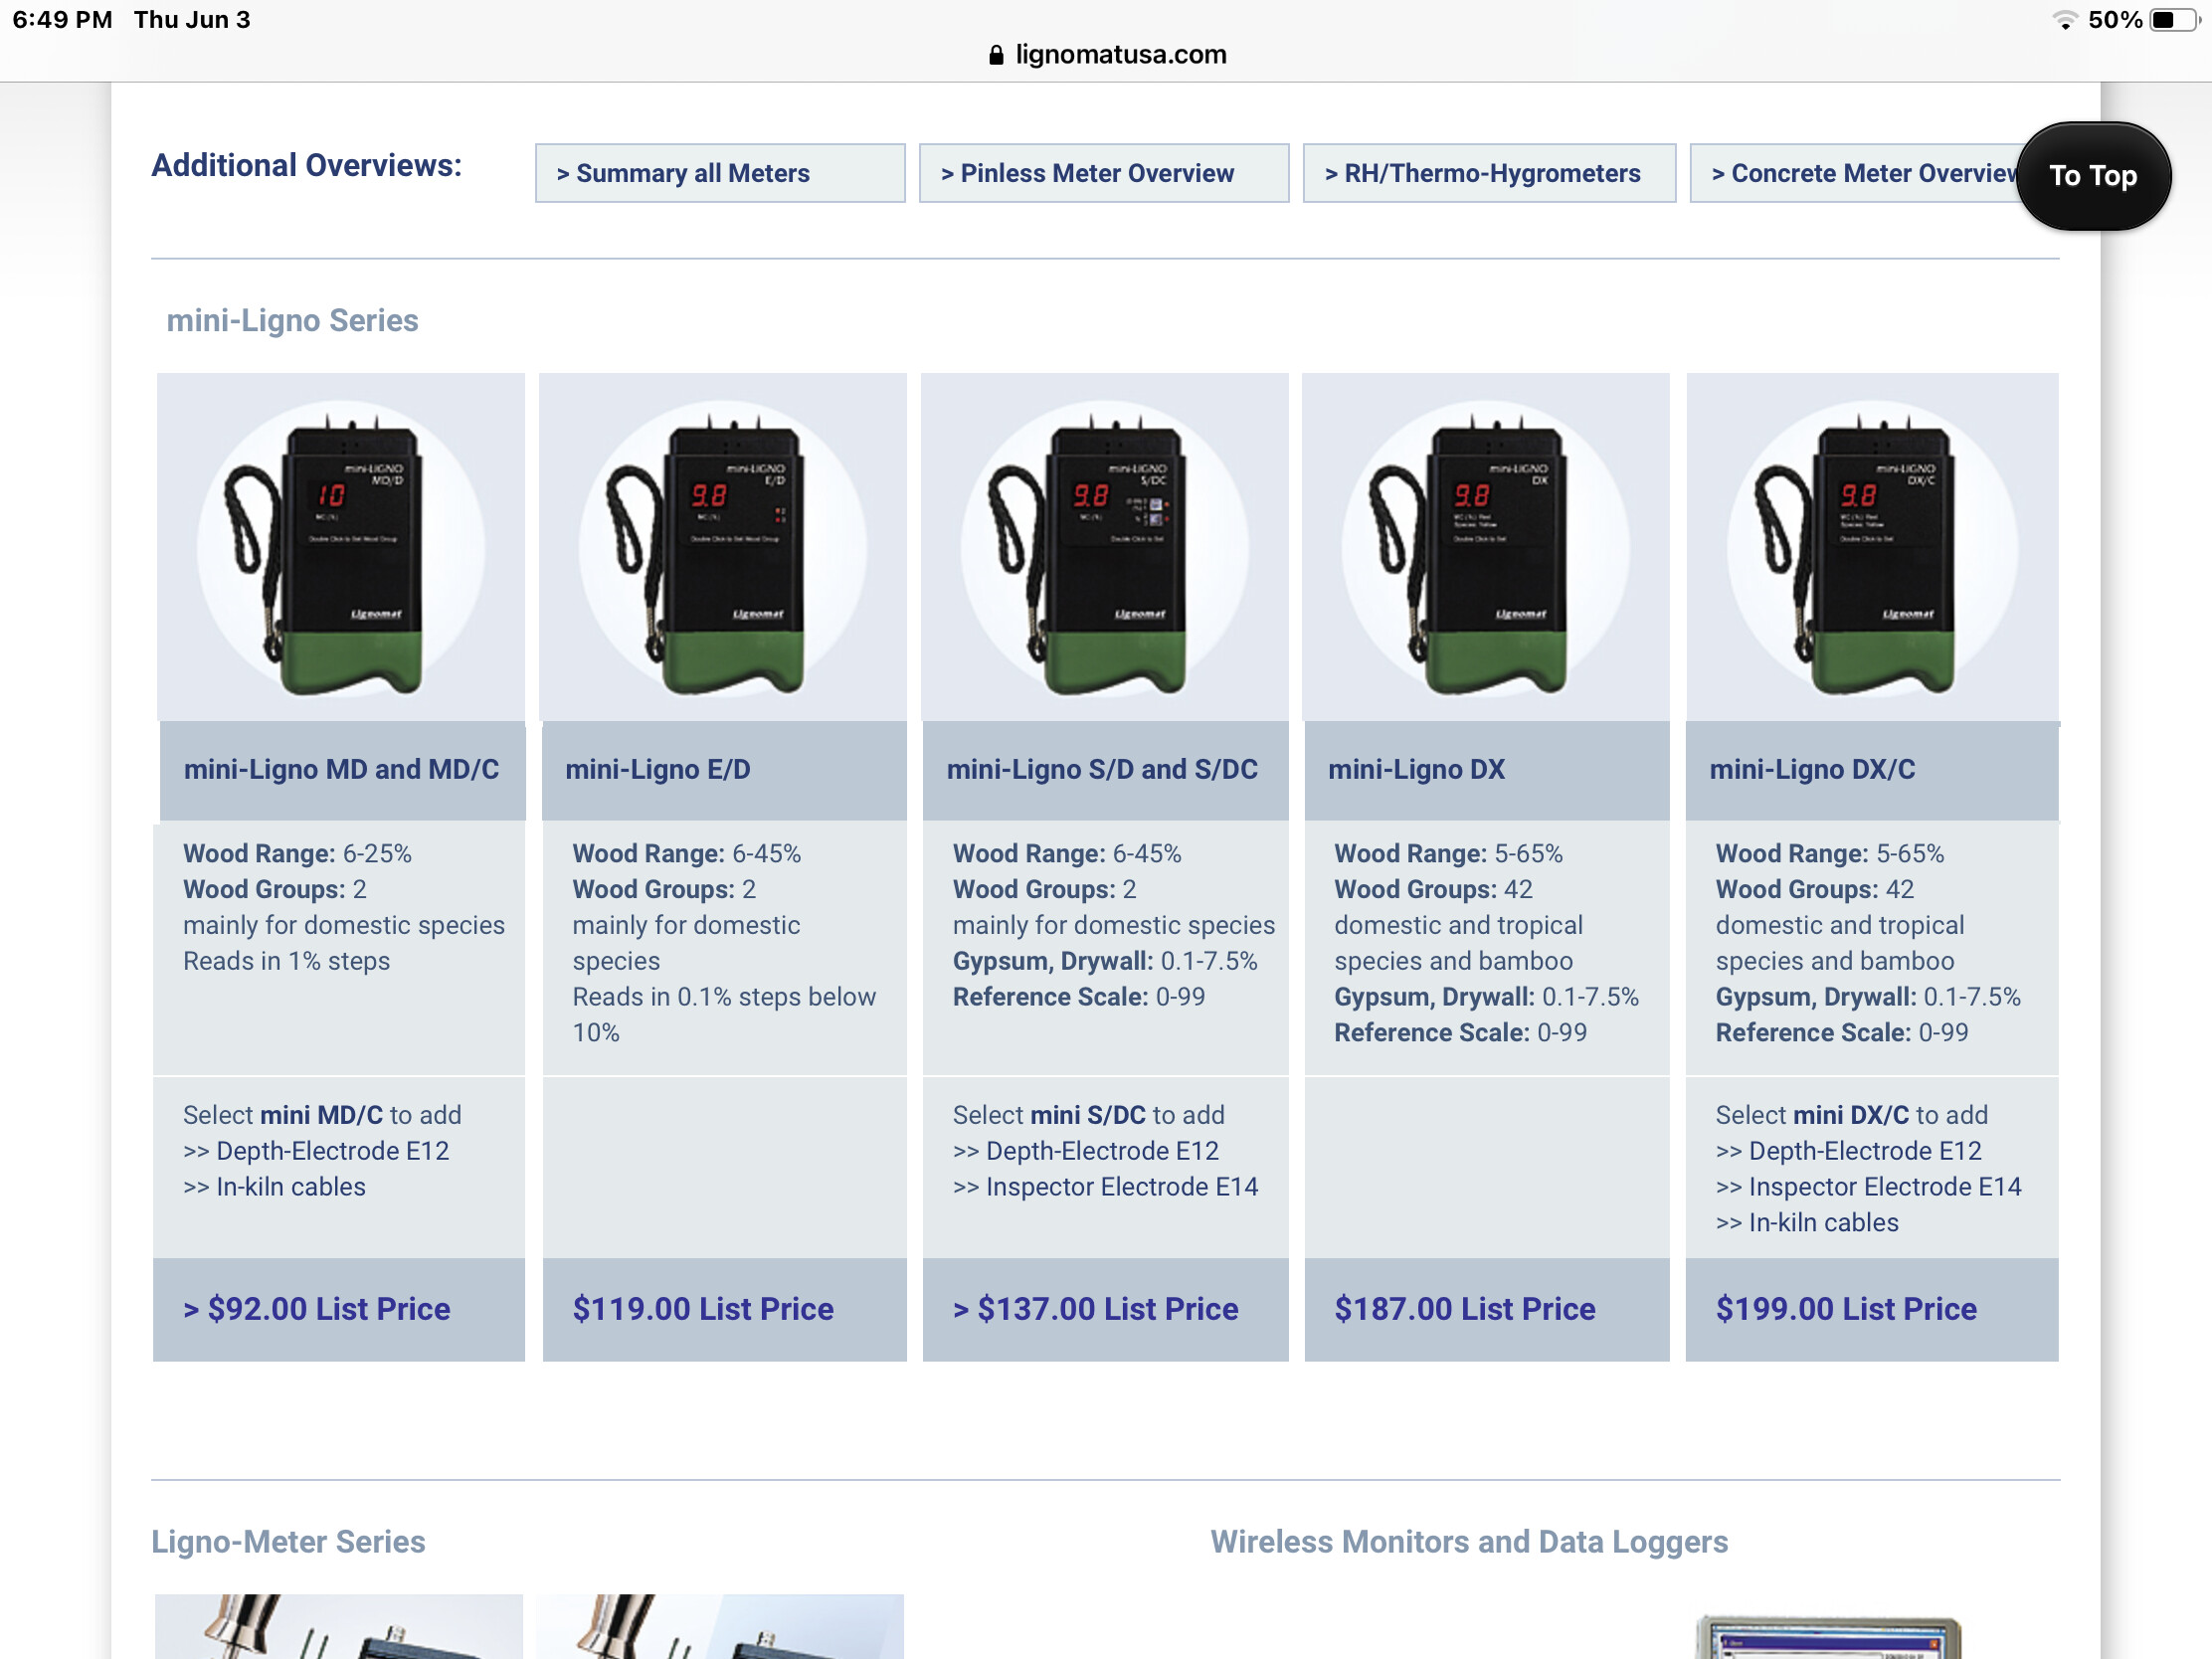Viewport: 2212px width, 1659px height.
Task: Click the mini-Ligno DX/C title
Action: click(x=1811, y=769)
